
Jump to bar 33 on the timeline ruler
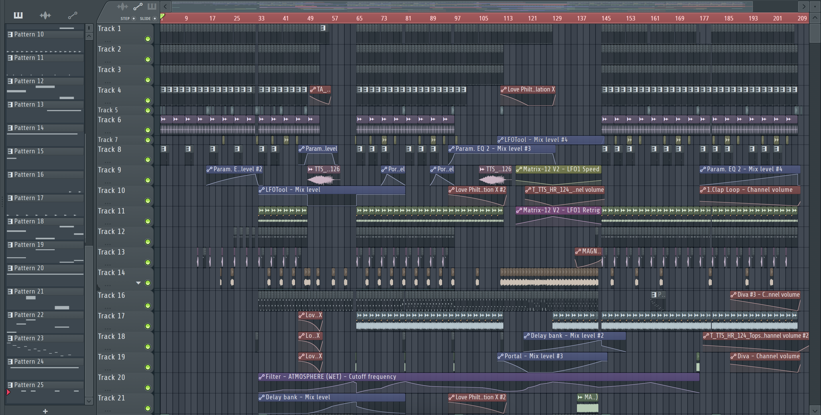[x=261, y=18]
